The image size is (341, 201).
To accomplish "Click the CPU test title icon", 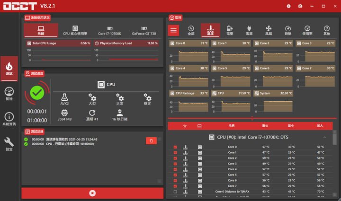I will point(101,85).
